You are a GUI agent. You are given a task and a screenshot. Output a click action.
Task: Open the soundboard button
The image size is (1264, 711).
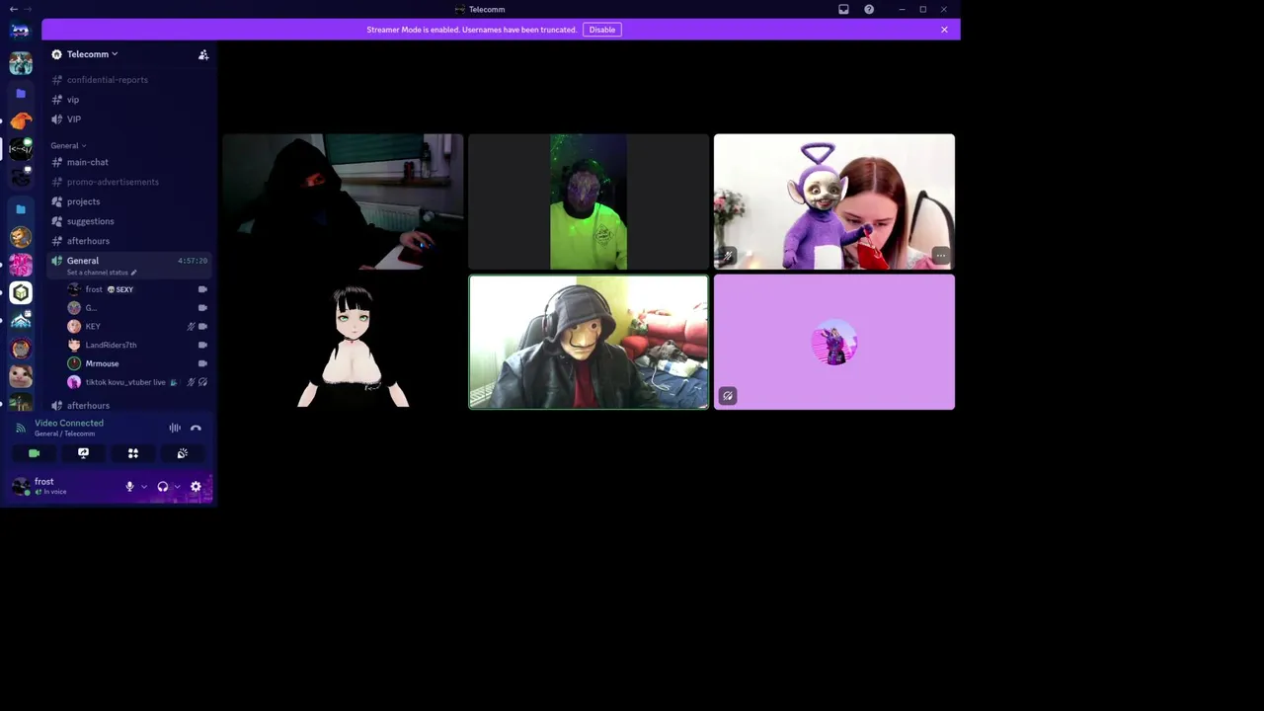(183, 453)
